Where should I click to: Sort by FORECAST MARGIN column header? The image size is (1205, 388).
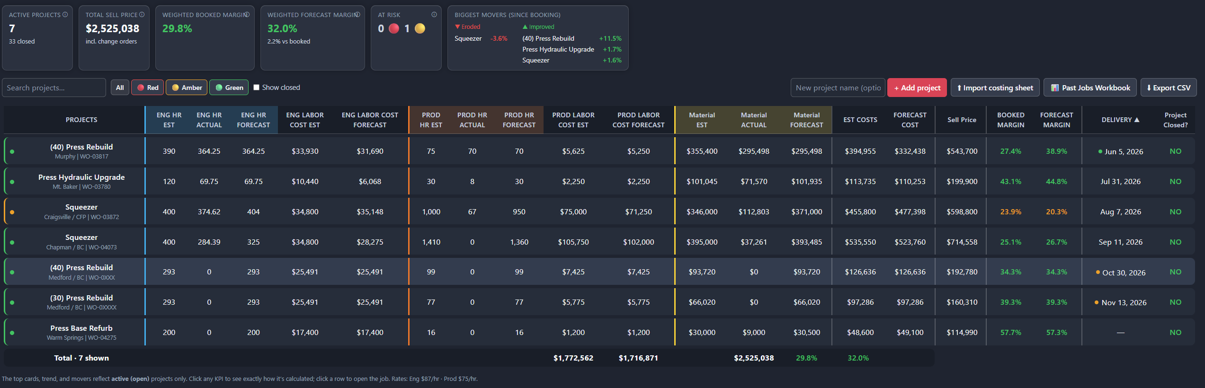click(x=1056, y=120)
